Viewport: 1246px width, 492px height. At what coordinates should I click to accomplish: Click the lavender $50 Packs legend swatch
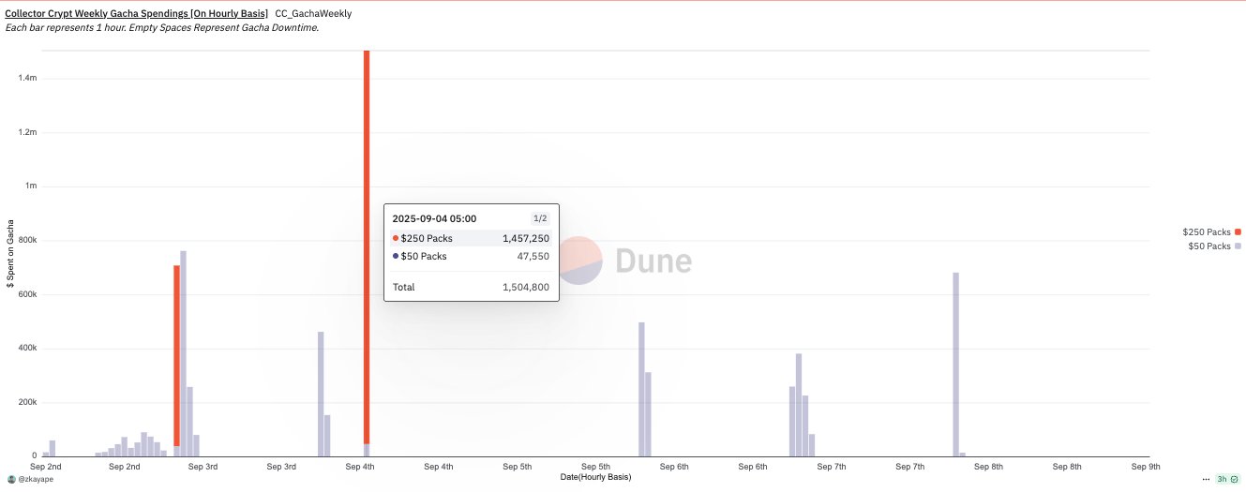coord(1238,246)
